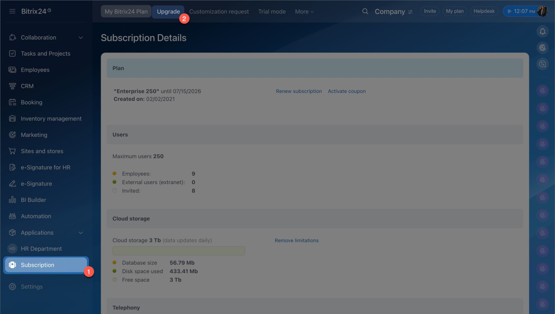The width and height of the screenshot is (555, 314).
Task: Expand the Collaboration section
Action: (x=81, y=38)
